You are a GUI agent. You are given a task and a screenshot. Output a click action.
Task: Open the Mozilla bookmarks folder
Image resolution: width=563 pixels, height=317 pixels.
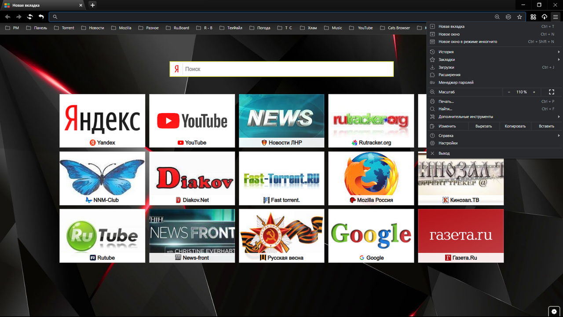coord(121,28)
